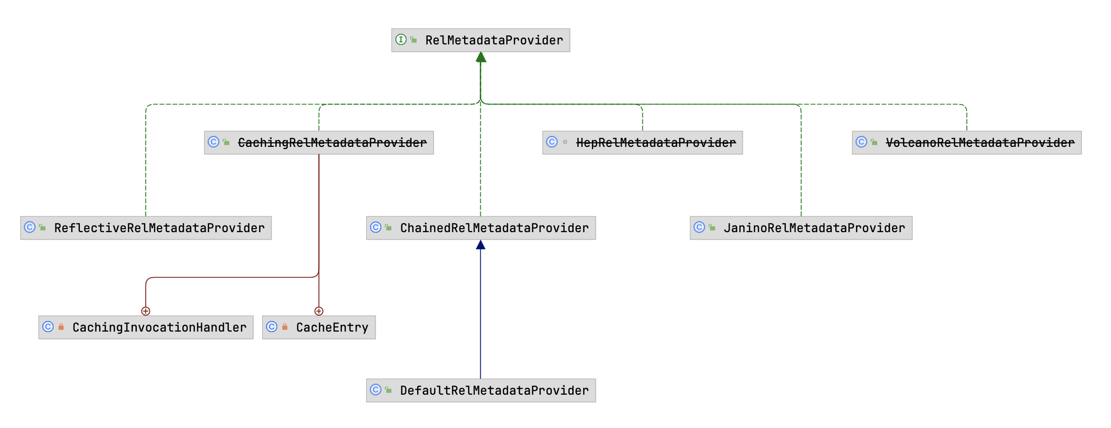Select the JaninoRelMetadataProvider node label

pos(814,228)
